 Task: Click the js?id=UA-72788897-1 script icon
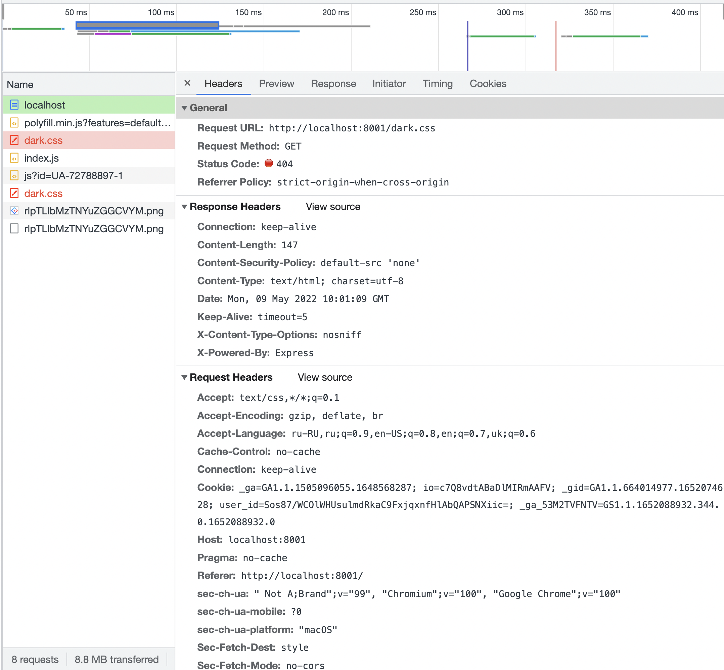pos(14,176)
